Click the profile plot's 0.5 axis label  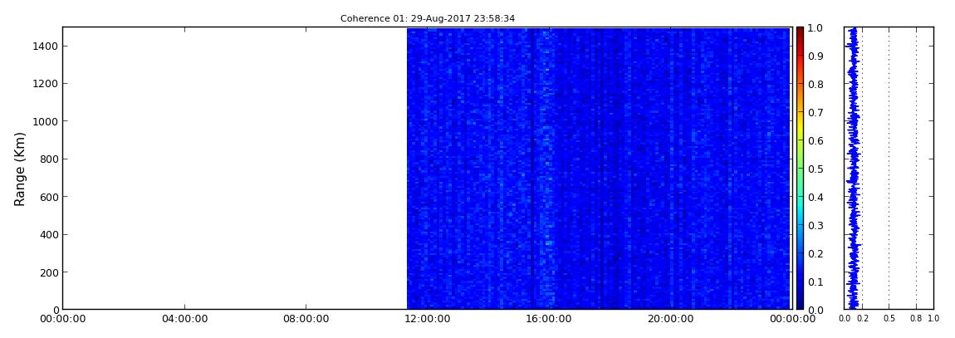(x=889, y=319)
